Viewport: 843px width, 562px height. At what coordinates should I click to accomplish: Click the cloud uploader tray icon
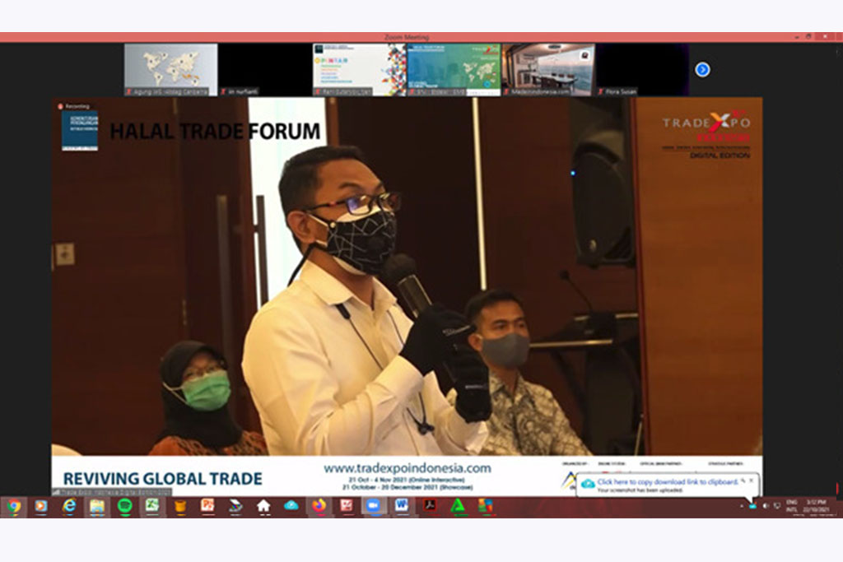pos(752,506)
